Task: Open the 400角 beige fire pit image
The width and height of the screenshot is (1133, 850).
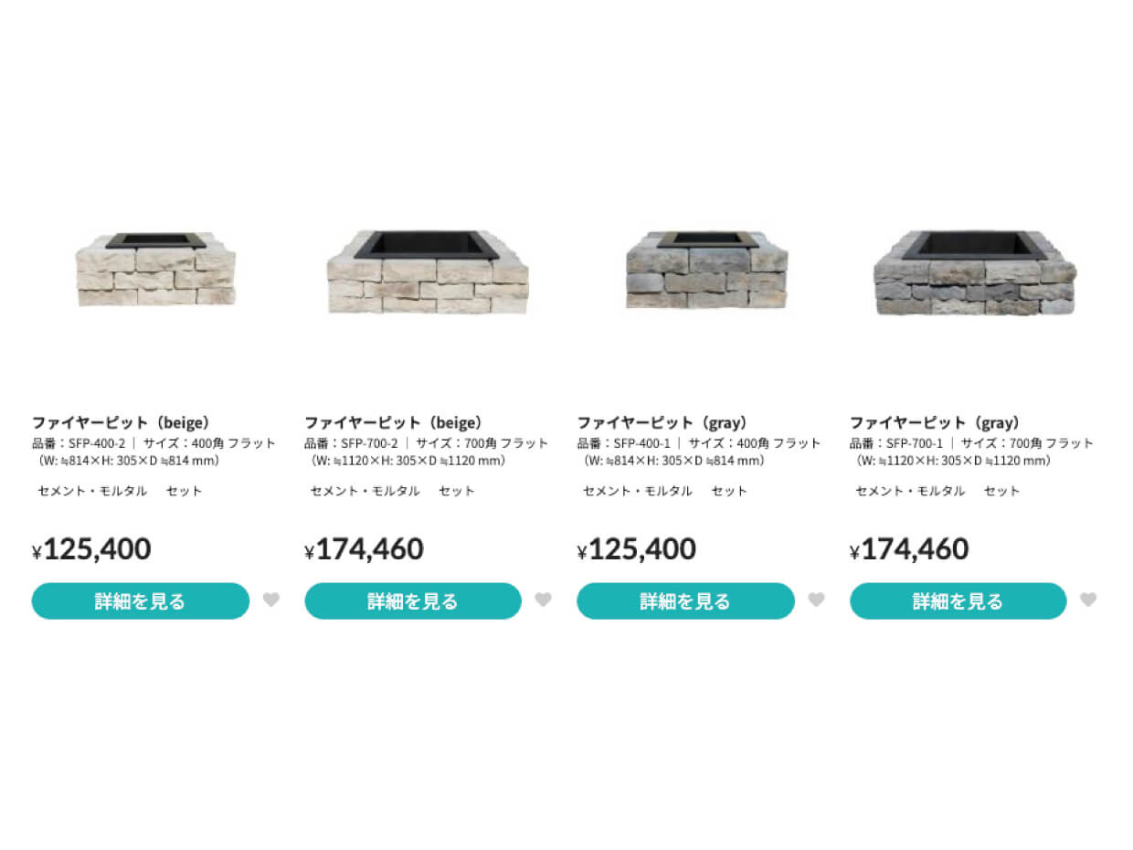Action: (x=156, y=269)
